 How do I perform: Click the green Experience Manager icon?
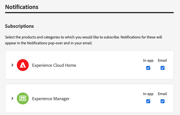(x=22, y=98)
